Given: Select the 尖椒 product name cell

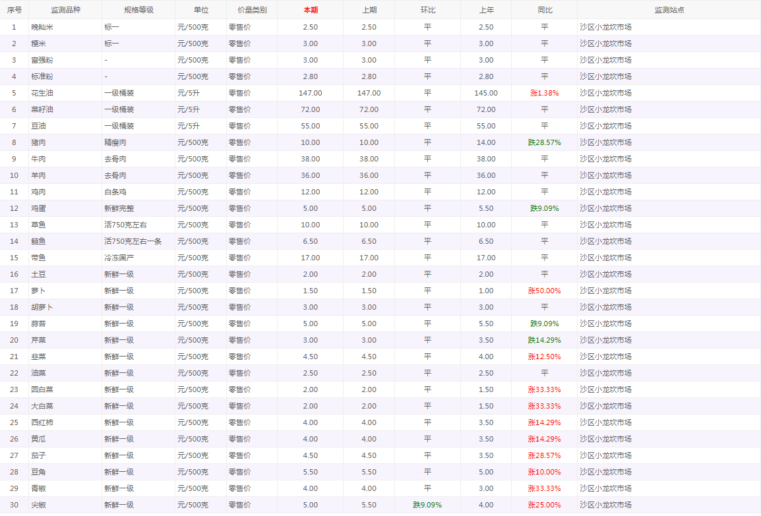Looking at the screenshot, I should [x=38, y=505].
